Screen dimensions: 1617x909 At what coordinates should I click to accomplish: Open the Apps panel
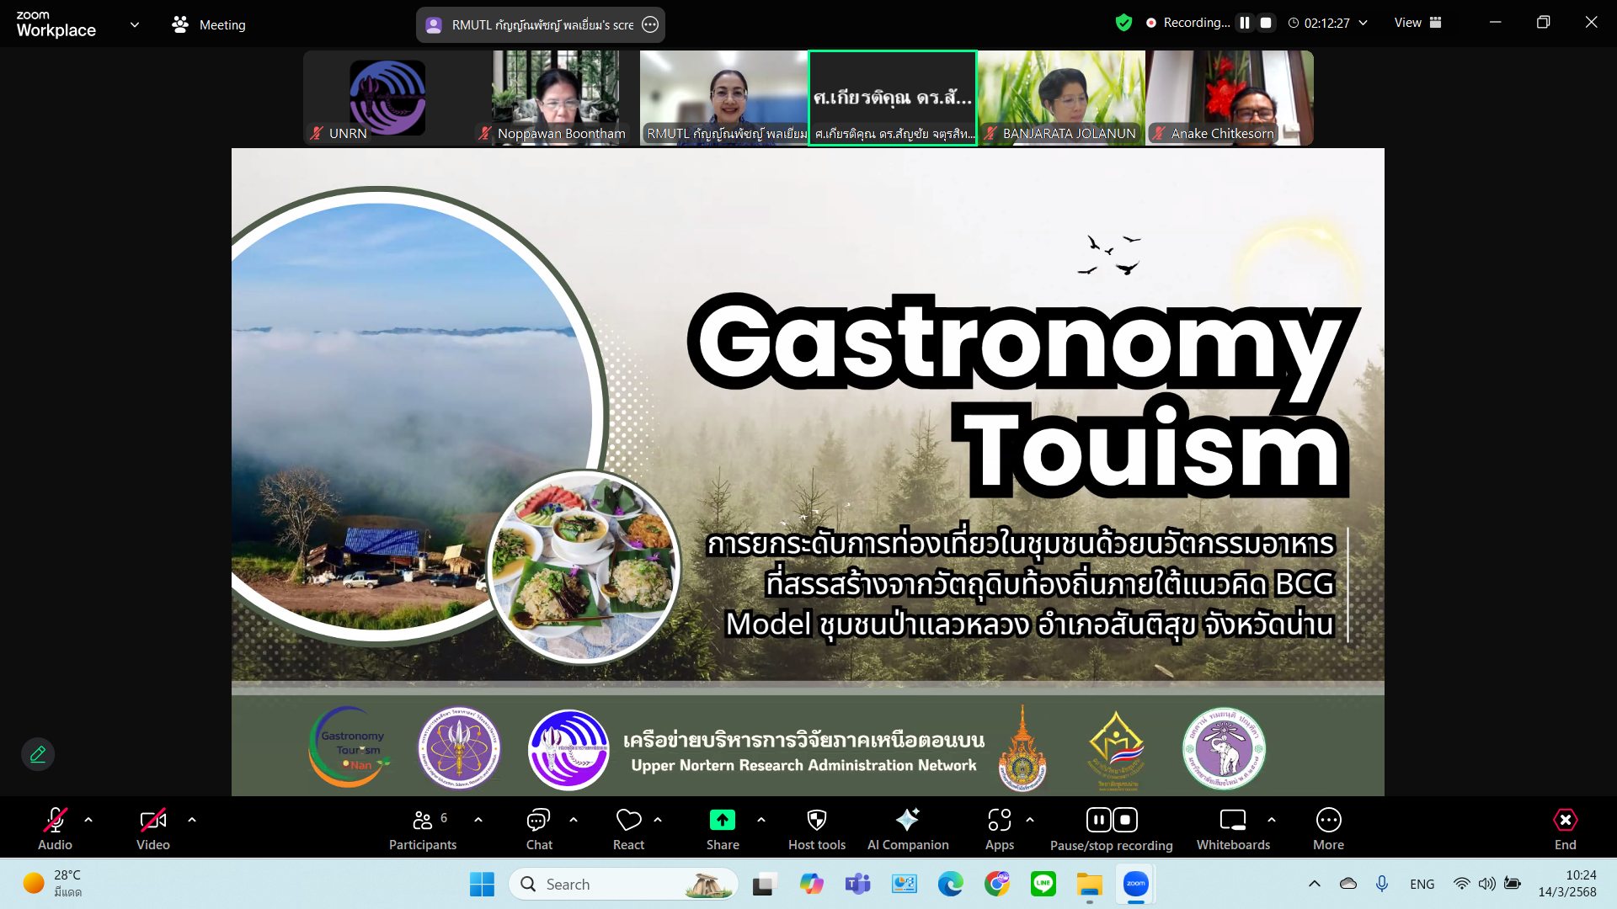(x=999, y=828)
